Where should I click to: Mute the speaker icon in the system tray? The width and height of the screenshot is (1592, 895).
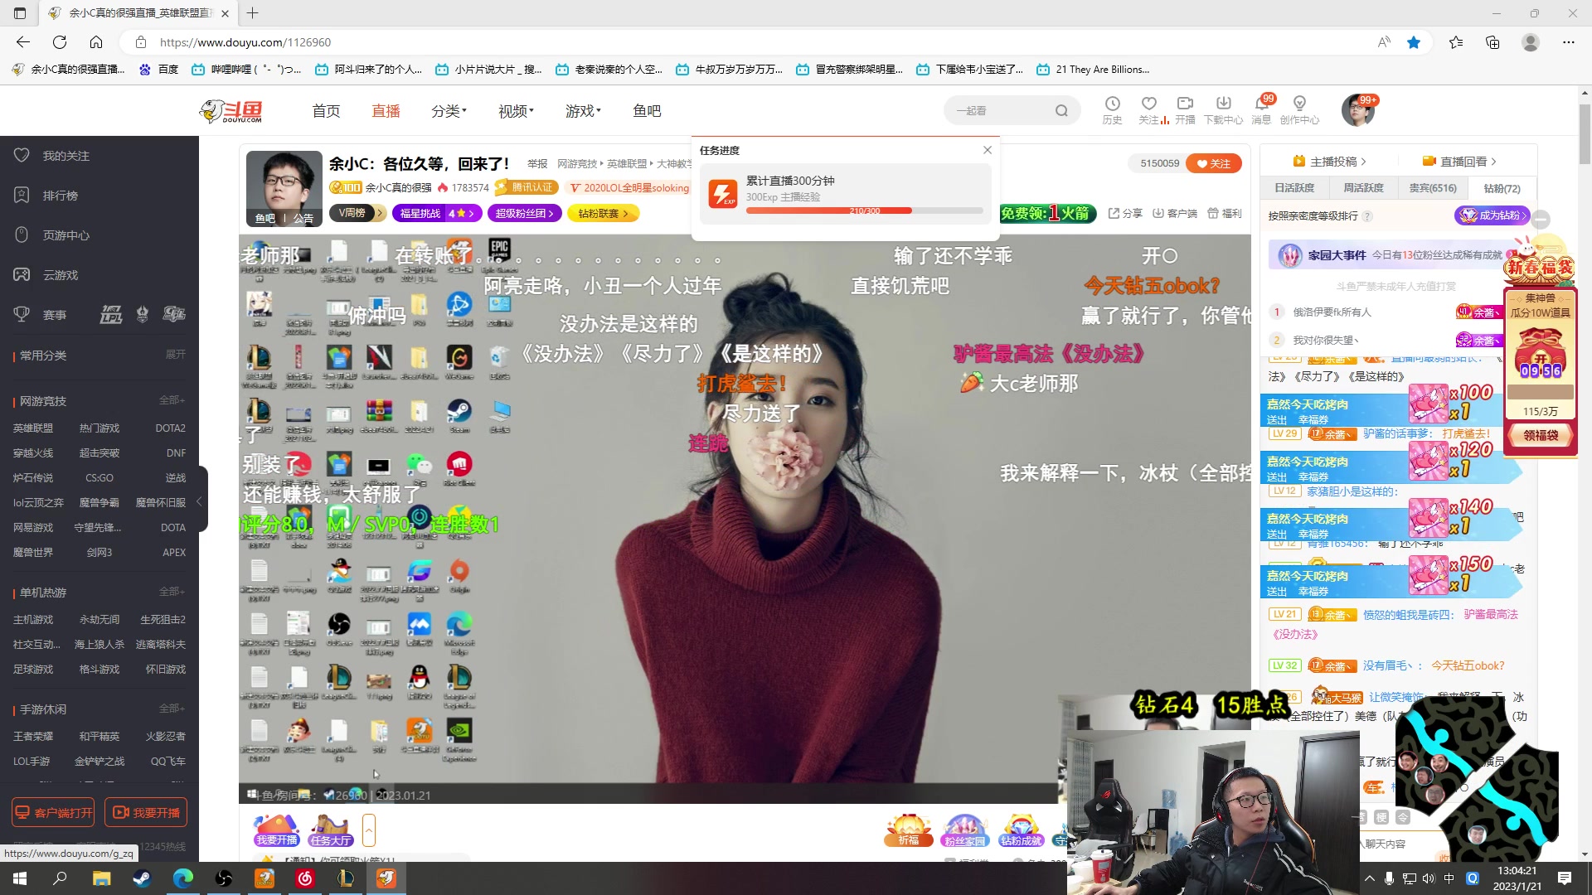(1428, 878)
